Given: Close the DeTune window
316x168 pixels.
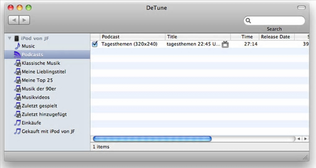Looking at the screenshot, I should tap(11, 8).
